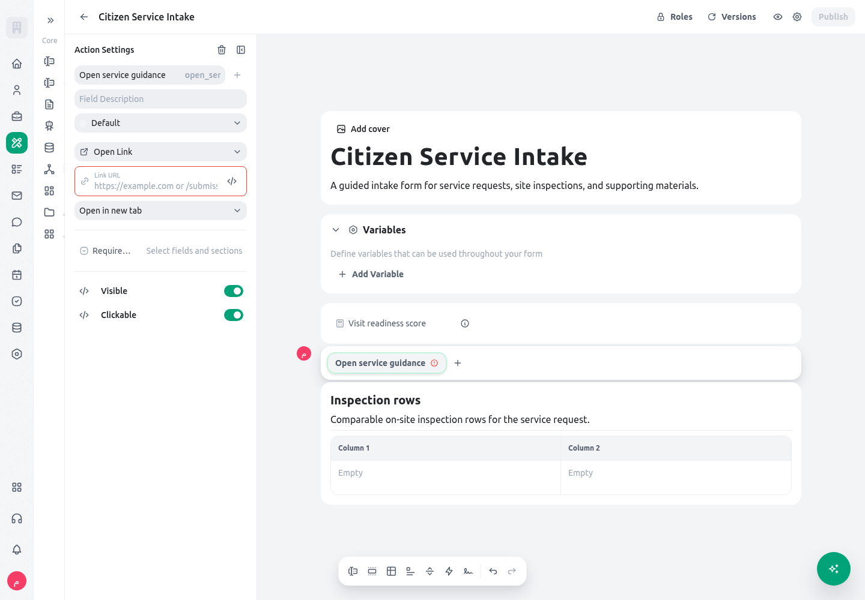865x600 pixels.
Task: Open the notifications bell icon
Action: point(17,550)
